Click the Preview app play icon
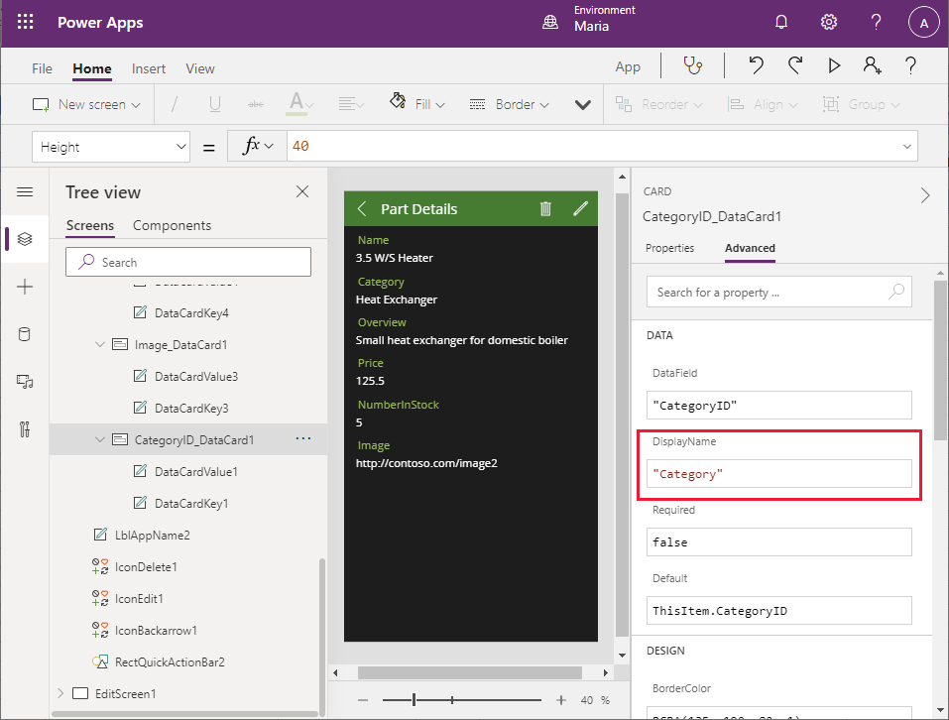This screenshot has height=720, width=949. [834, 65]
